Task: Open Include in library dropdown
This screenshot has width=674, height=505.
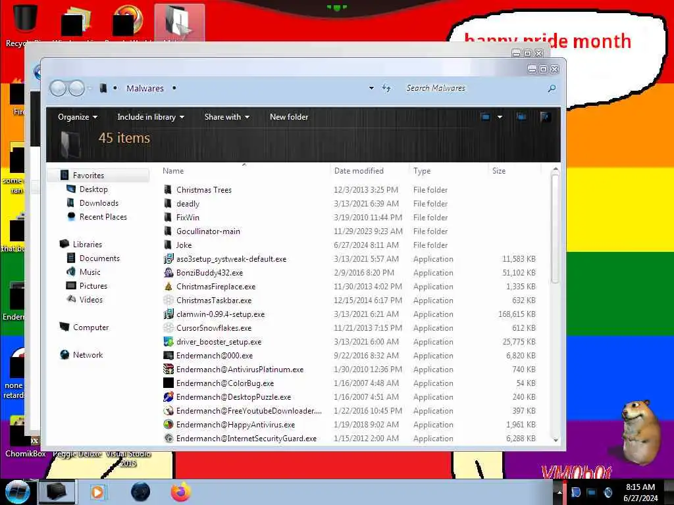Action: point(151,117)
